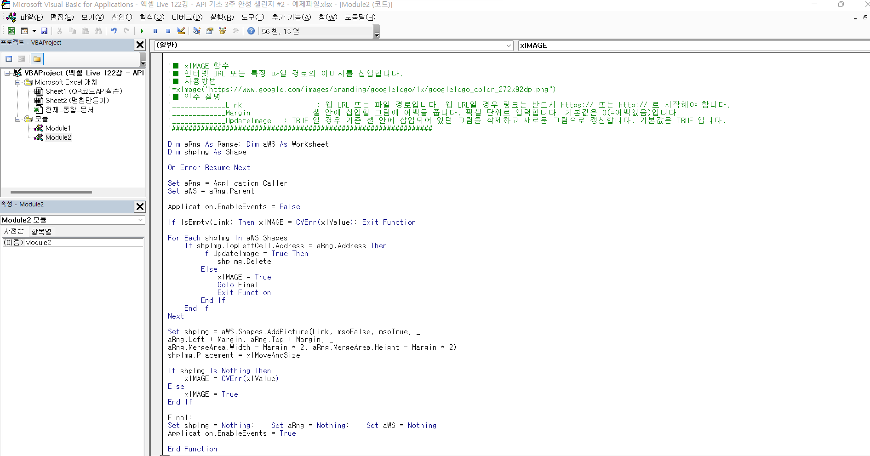Image resolution: width=870 pixels, height=456 pixels.
Task: Switch to the 사전순 properties tab
Action: tap(14, 231)
